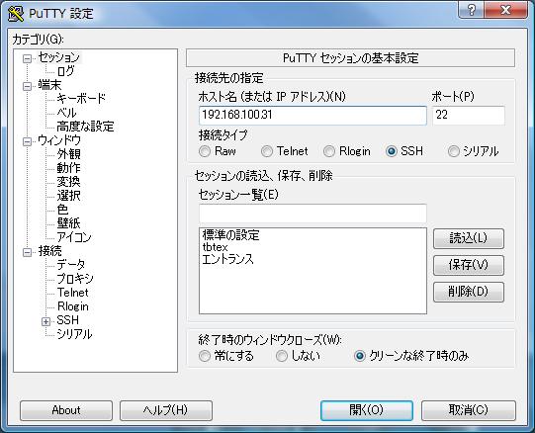The height and width of the screenshot is (433, 535).
Task: Click the PuTTY icon in the title bar
Action: (x=16, y=14)
